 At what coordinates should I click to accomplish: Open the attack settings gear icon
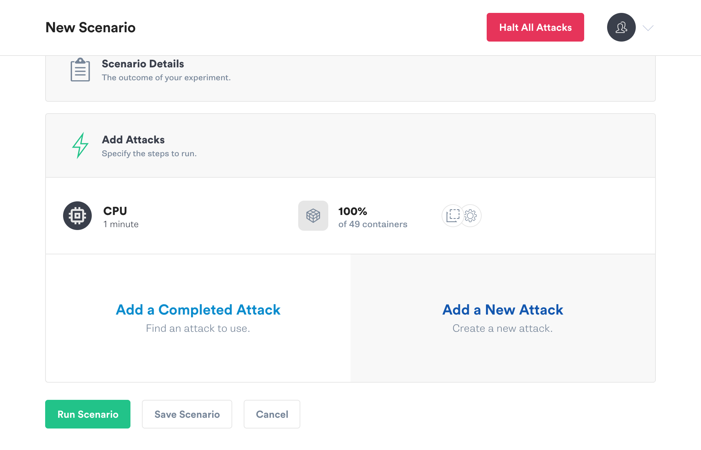point(471,216)
